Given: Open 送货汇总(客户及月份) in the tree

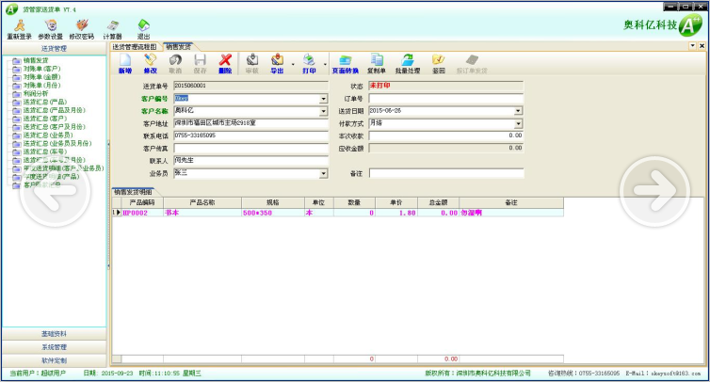Looking at the screenshot, I should coord(54,127).
